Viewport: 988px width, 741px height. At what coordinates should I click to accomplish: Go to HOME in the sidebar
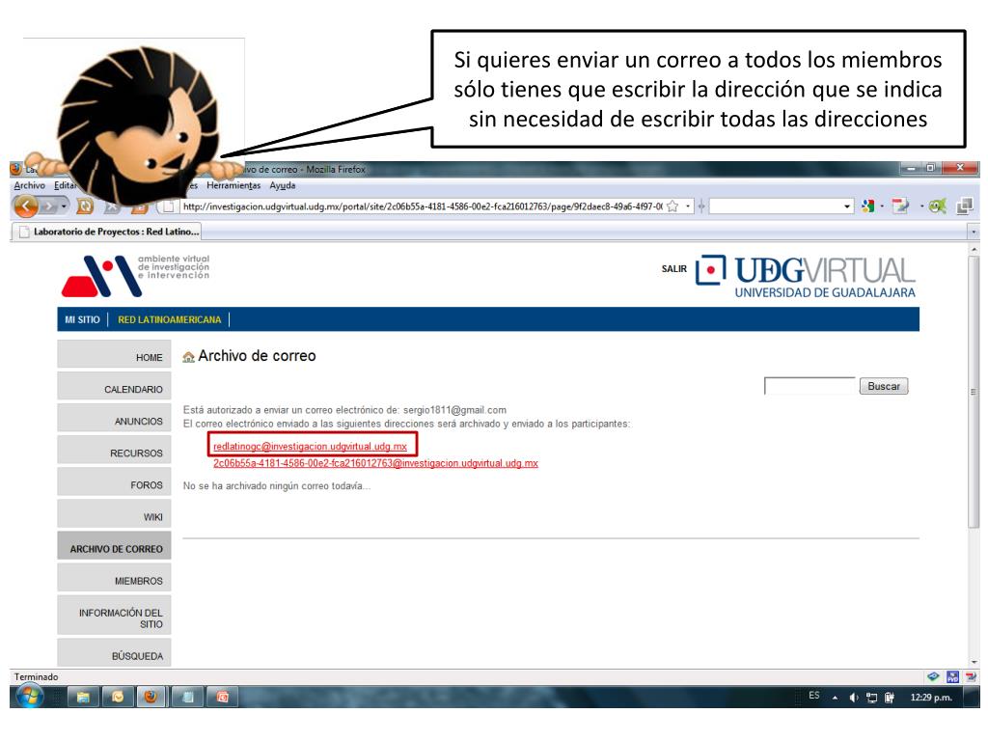tap(114, 355)
